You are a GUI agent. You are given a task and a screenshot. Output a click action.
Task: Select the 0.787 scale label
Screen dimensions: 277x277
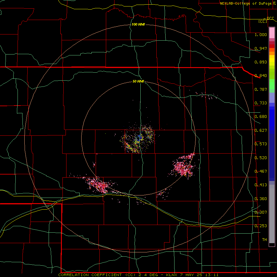(x=261, y=89)
